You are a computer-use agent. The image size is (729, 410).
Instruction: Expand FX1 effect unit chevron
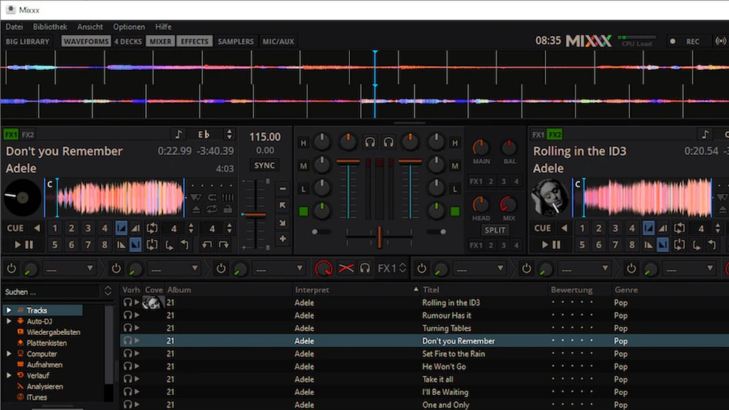point(402,268)
